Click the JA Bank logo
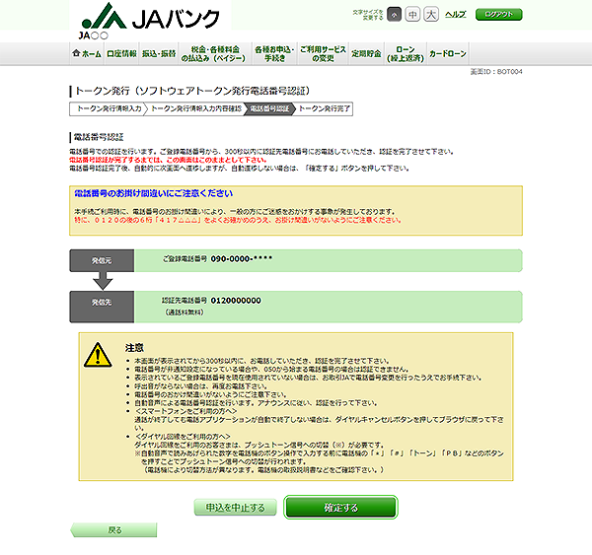This screenshot has width=592, height=555. [148, 19]
